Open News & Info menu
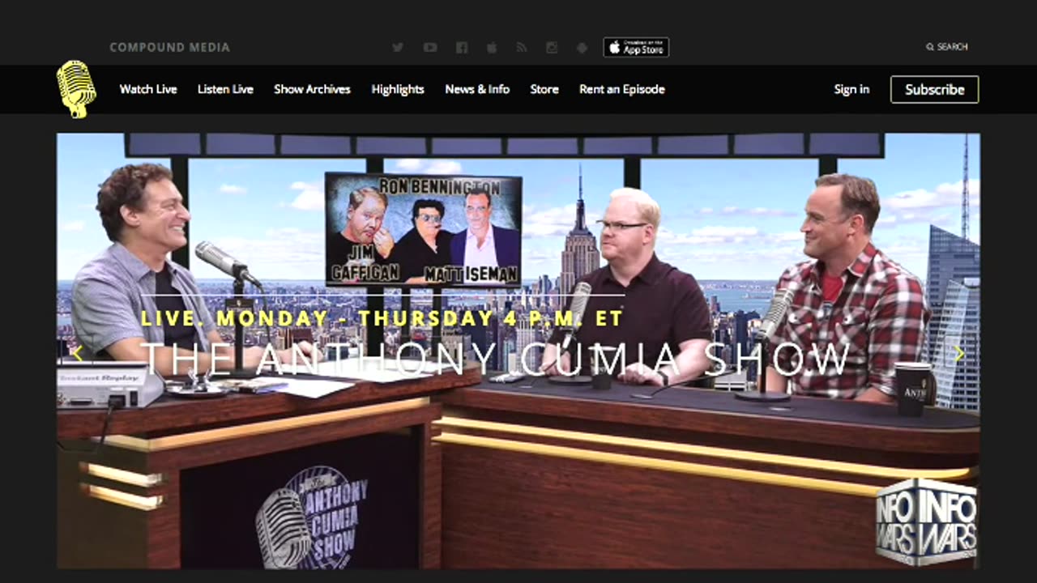 tap(477, 89)
